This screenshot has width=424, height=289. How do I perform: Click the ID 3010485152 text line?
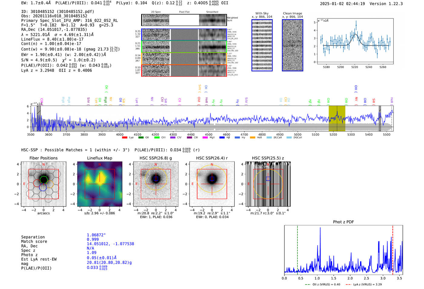coord(58,12)
